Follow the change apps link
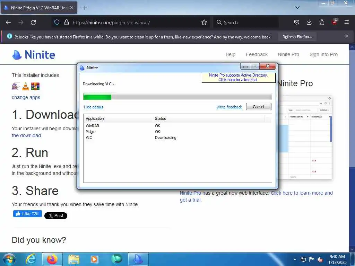Viewport: 355px width, 266px height. (26, 97)
